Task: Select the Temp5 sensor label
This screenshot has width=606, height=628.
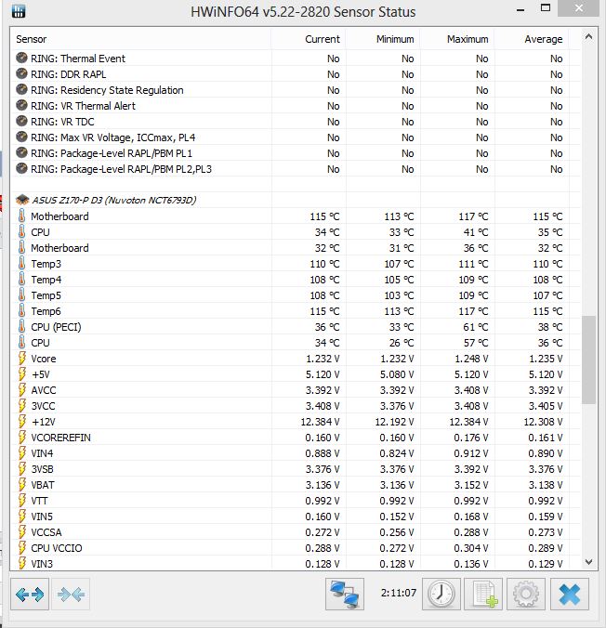Action: point(46,295)
